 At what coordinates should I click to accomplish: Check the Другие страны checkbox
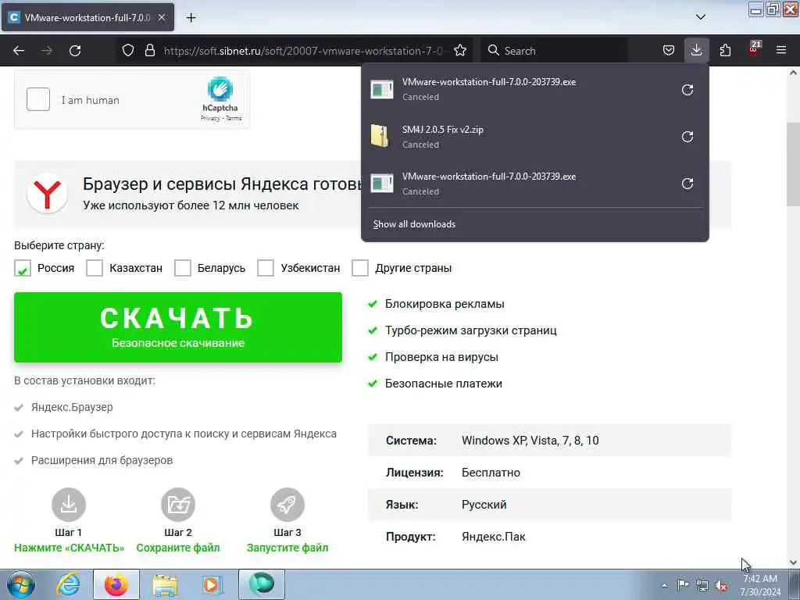360,268
